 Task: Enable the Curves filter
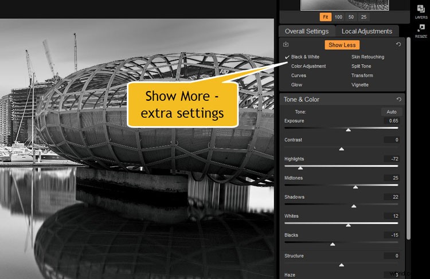tap(299, 76)
